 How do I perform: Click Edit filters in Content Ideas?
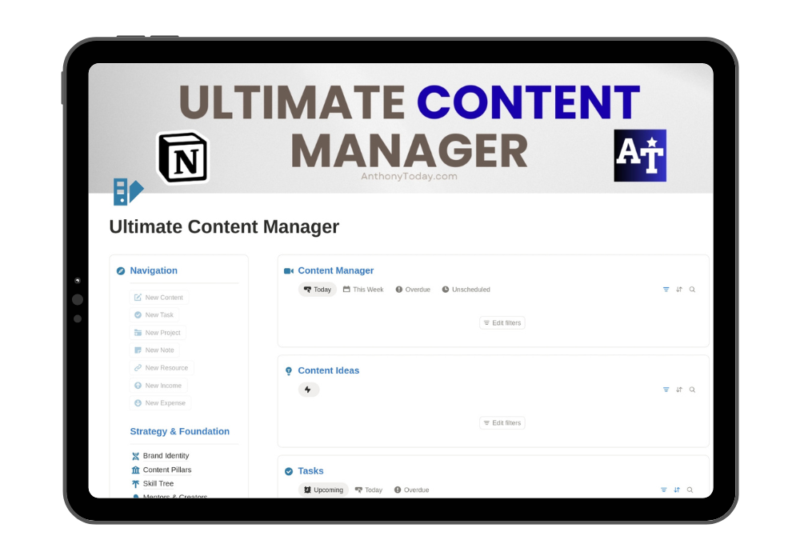(x=502, y=423)
